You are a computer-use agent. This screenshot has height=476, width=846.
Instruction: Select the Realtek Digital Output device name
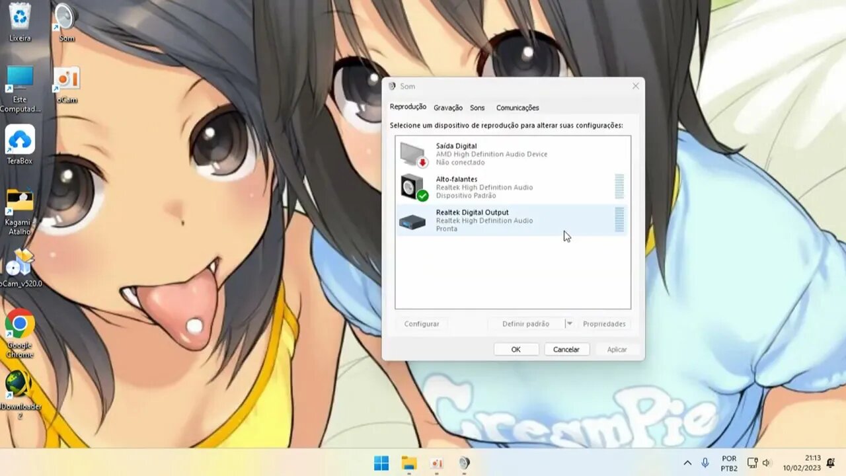pyautogui.click(x=473, y=212)
